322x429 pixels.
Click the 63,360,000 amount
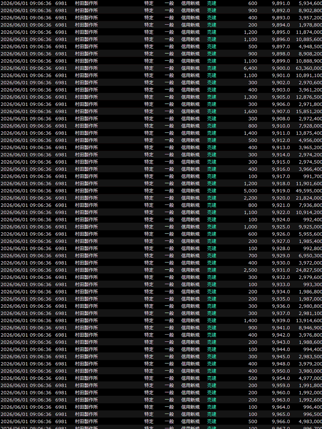(309, 68)
